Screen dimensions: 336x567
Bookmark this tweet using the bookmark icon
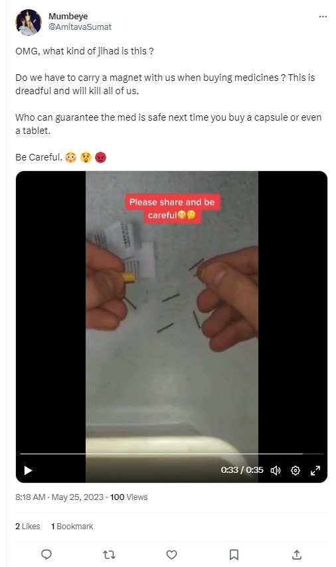point(234,554)
